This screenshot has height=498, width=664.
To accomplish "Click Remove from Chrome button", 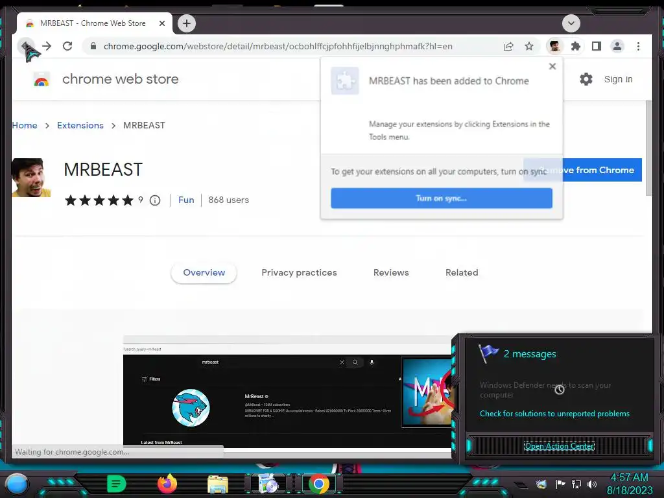I will pos(582,170).
